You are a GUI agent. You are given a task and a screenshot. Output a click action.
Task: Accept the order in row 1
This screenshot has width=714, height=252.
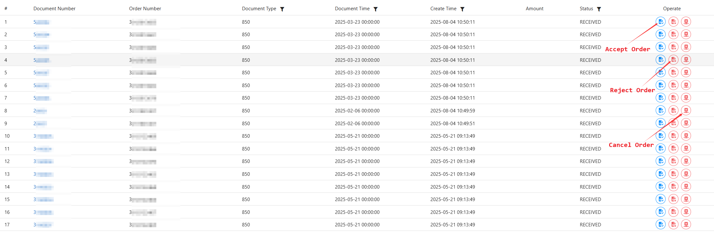(660, 22)
